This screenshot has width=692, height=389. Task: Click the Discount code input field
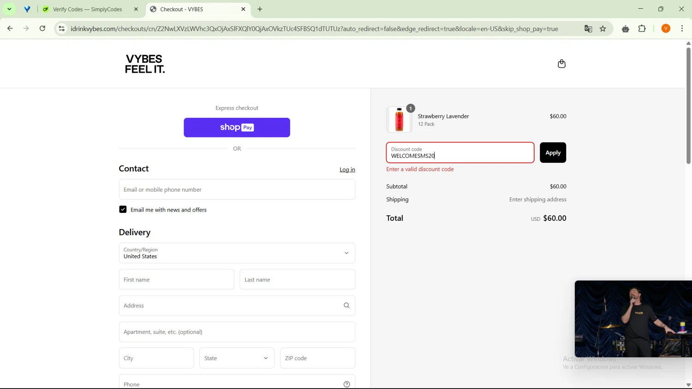point(460,153)
